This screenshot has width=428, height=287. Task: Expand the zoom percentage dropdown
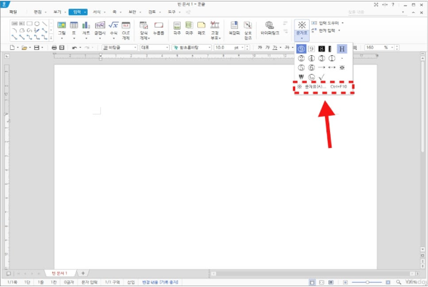click(x=392, y=47)
